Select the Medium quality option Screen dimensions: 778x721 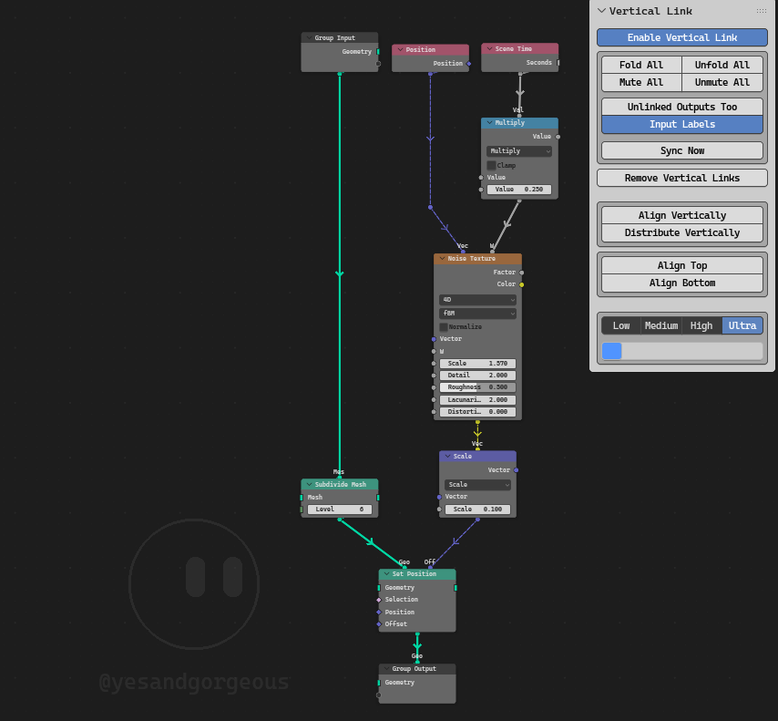click(x=660, y=325)
